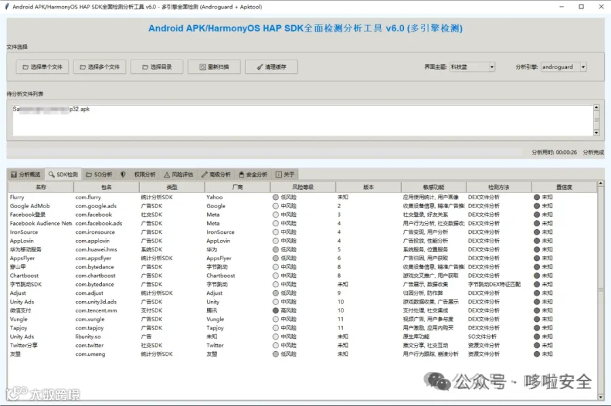The height and width of the screenshot is (406, 611).
Task: Select the 低风险 circle in Flurry row
Action: point(276,197)
